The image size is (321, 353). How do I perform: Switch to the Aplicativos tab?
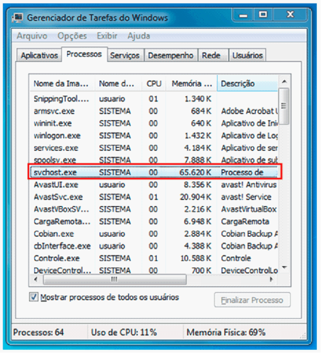pos(39,55)
